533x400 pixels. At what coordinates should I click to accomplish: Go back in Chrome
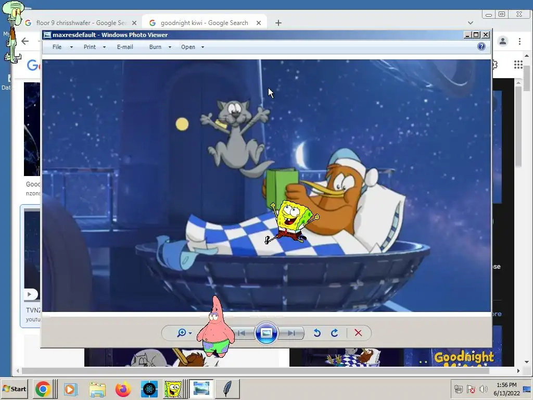pyautogui.click(x=25, y=41)
